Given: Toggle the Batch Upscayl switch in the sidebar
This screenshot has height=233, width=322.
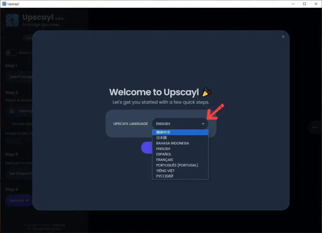Looking at the screenshot, I should point(11,53).
